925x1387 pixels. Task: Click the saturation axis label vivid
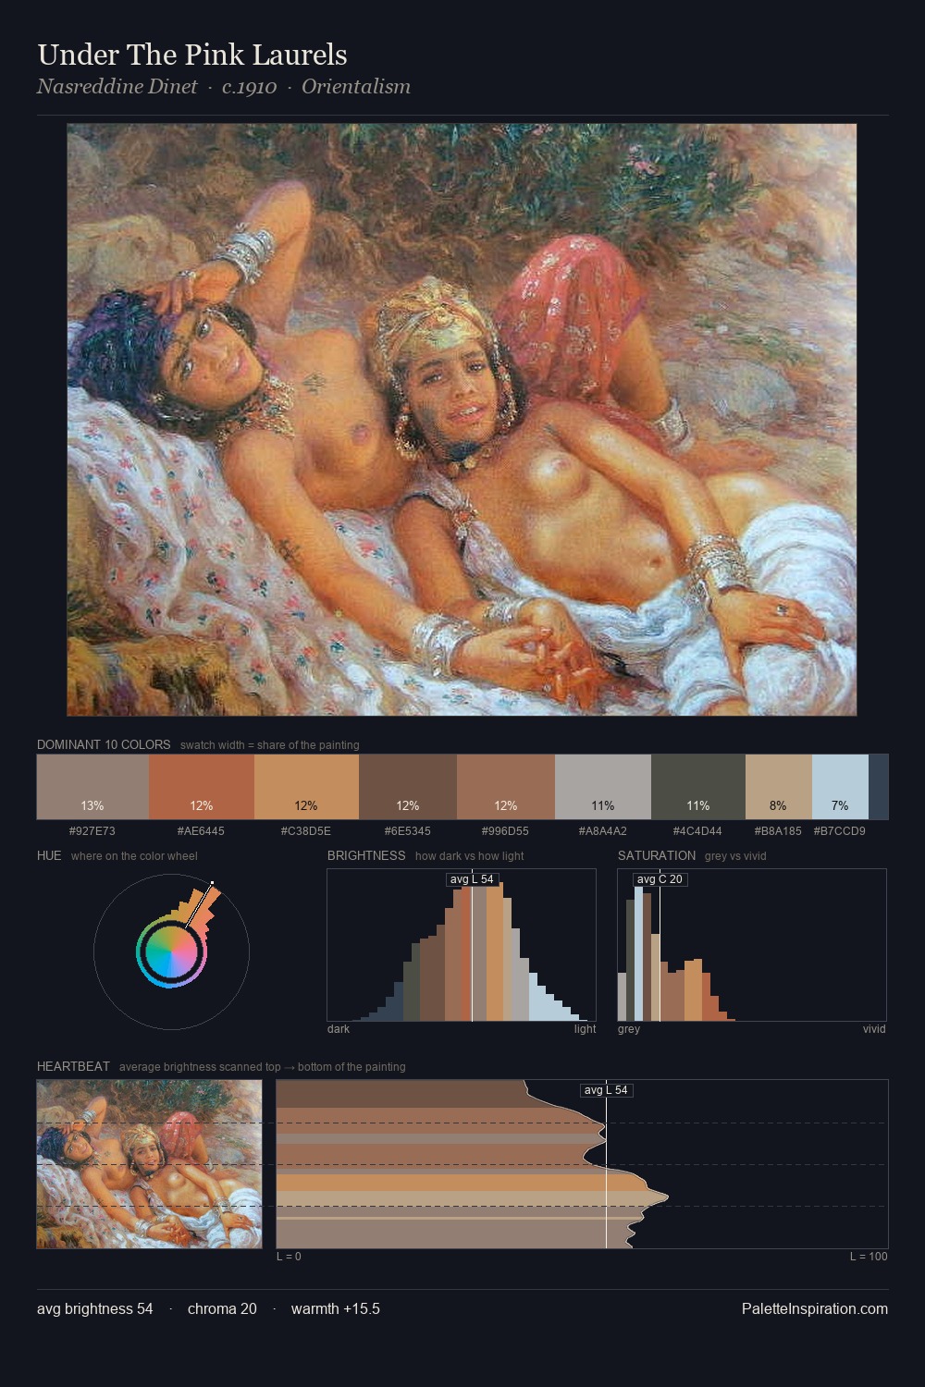[x=874, y=1028]
